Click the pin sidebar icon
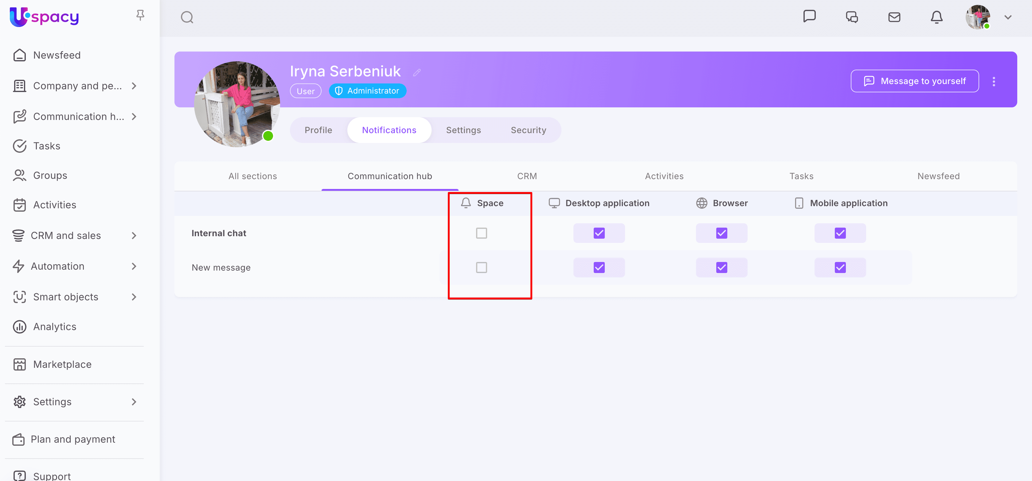Image resolution: width=1032 pixels, height=481 pixels. tap(140, 15)
